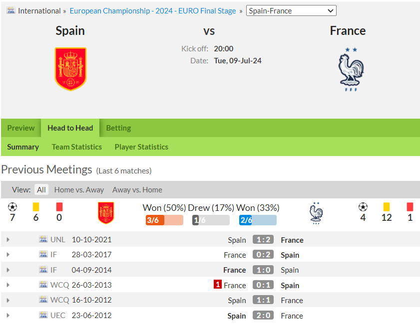Click the small Spain crest in the stats row
This screenshot has width=420, height=330.
tap(106, 213)
